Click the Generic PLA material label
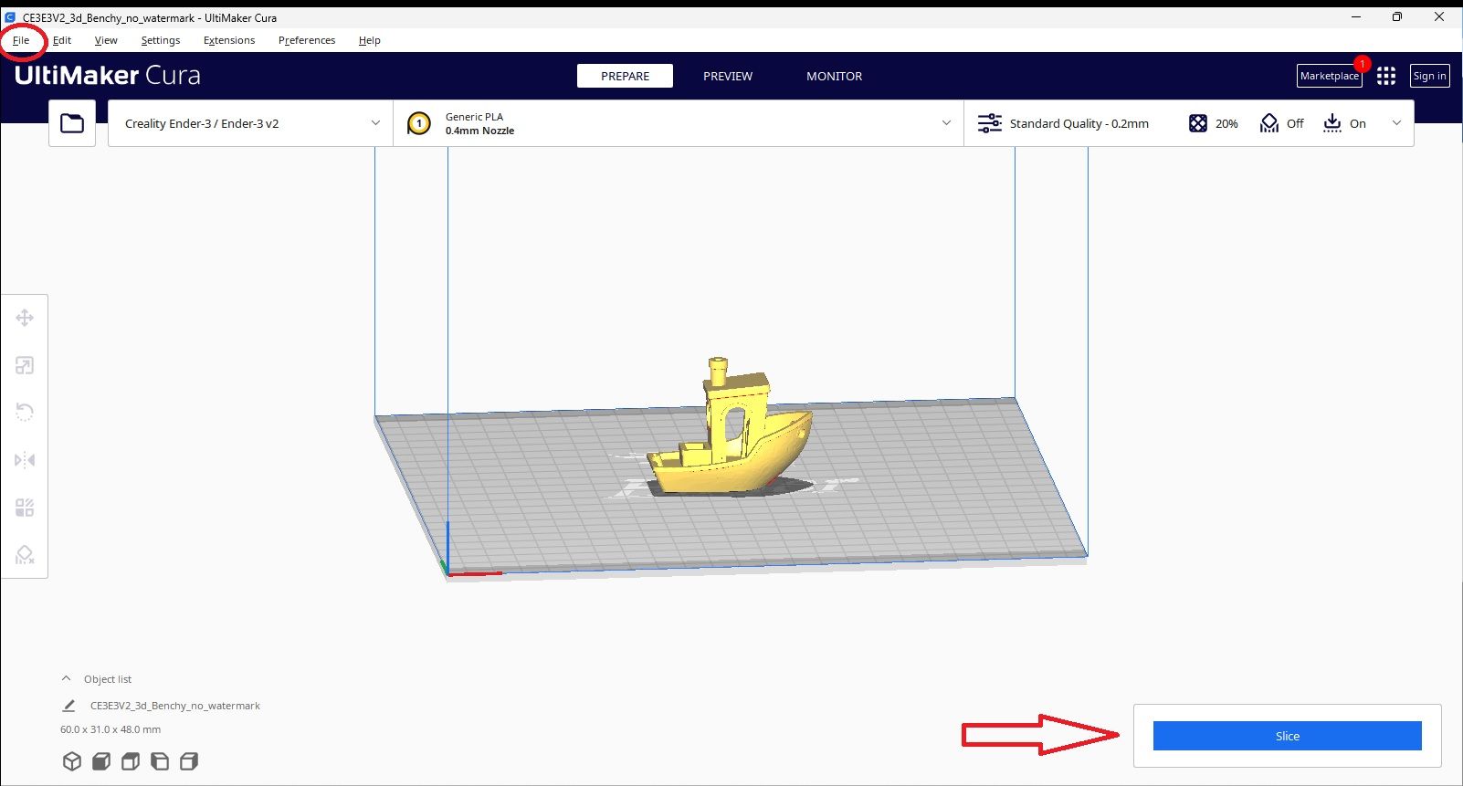The height and width of the screenshot is (786, 1463). (474, 117)
